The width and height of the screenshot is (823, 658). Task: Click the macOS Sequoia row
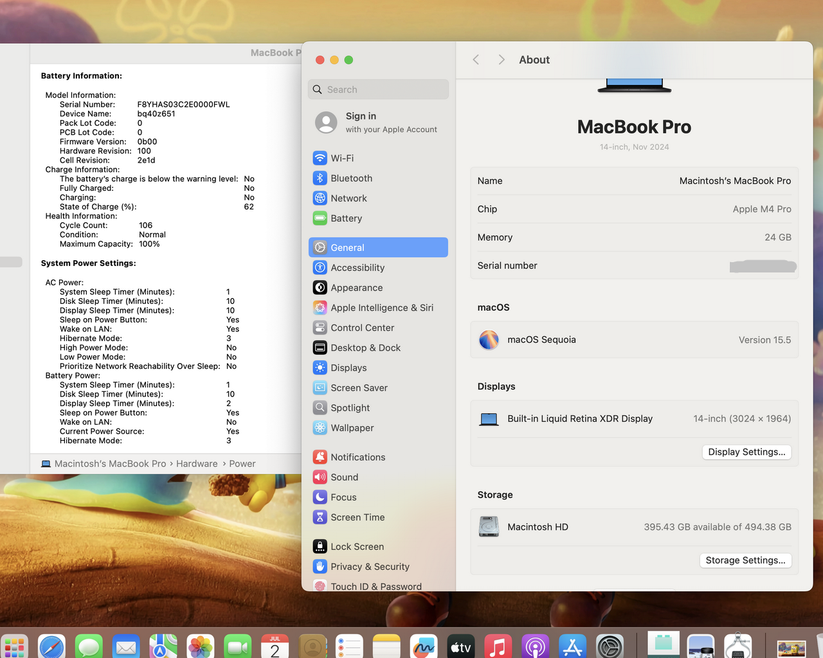tap(634, 340)
